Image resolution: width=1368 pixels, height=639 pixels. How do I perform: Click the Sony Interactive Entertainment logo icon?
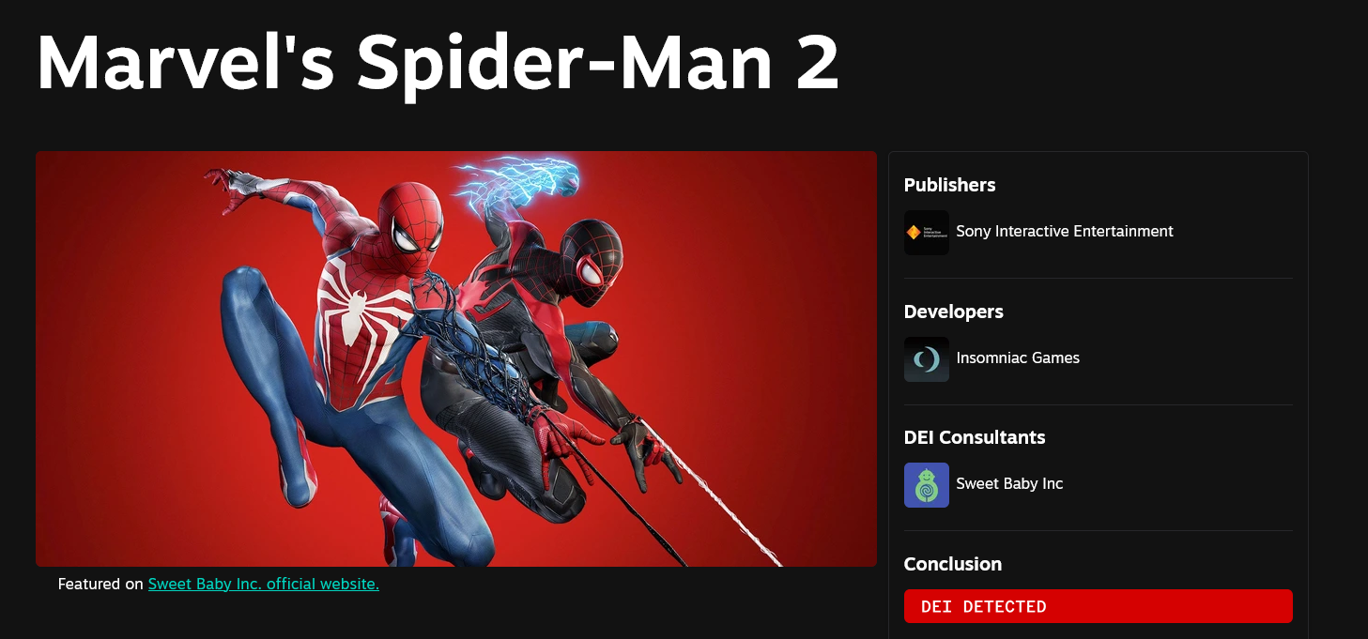tap(926, 232)
